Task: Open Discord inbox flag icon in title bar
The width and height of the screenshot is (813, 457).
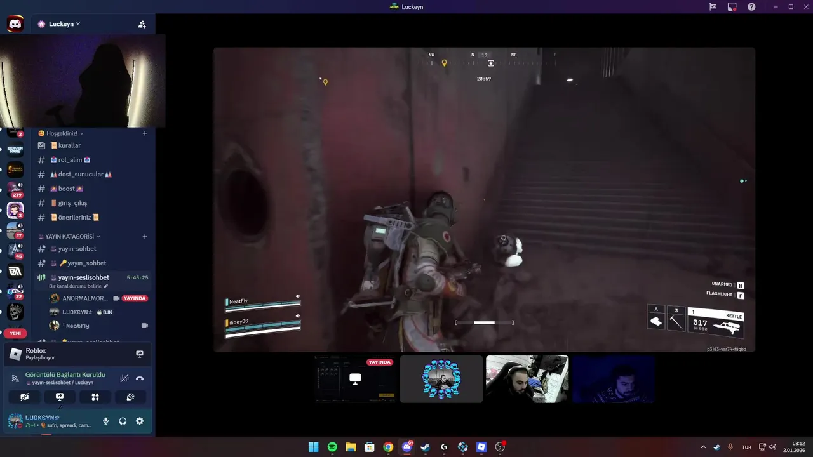Action: tap(713, 7)
